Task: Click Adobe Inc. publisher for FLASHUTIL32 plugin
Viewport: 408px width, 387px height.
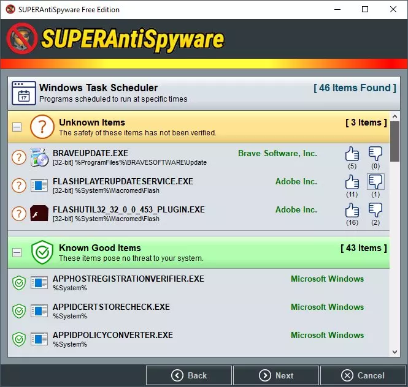Action: [296, 209]
